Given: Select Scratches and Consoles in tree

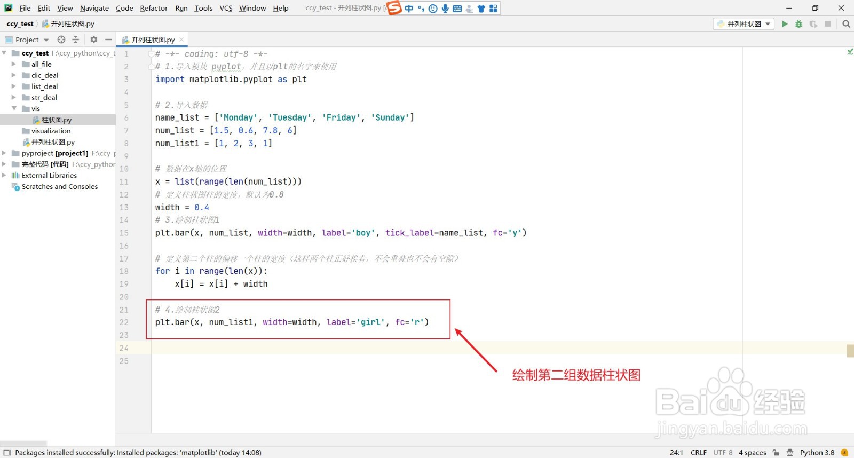Looking at the screenshot, I should pos(54,186).
